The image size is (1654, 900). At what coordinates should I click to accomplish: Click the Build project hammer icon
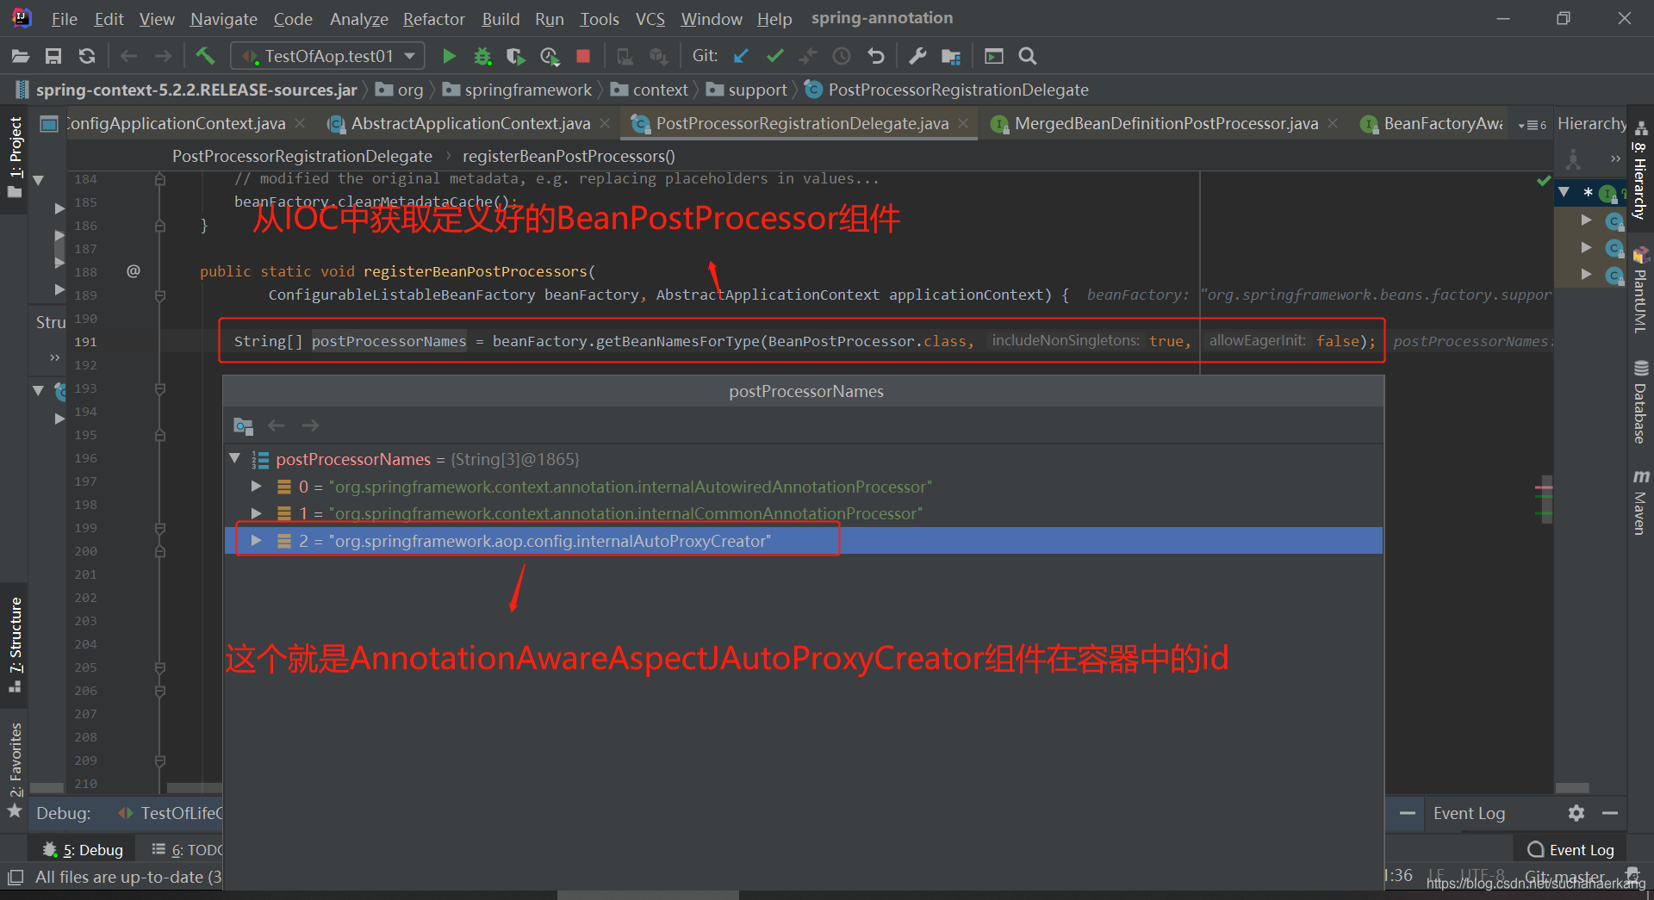click(x=205, y=56)
